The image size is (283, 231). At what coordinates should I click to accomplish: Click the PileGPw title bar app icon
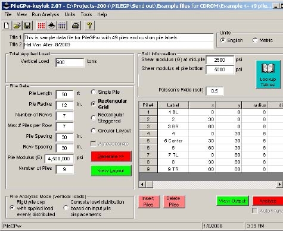click(6, 5)
